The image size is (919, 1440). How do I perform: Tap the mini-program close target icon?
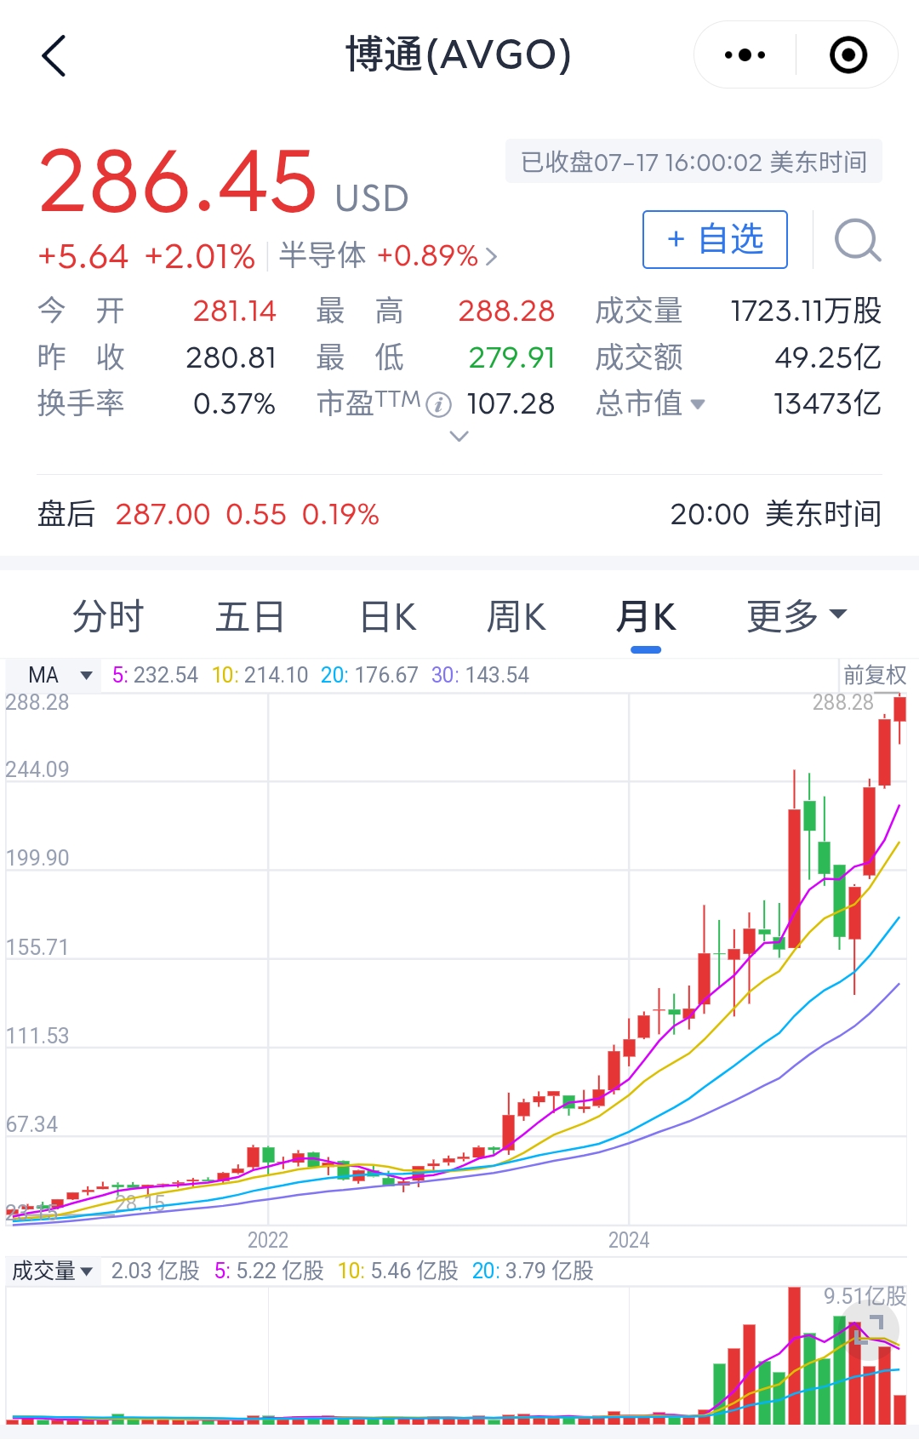(x=848, y=55)
